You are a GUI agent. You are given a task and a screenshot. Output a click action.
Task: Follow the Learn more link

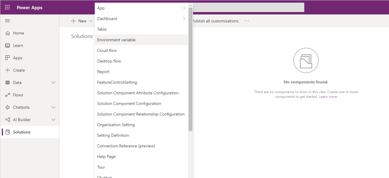click(328, 97)
